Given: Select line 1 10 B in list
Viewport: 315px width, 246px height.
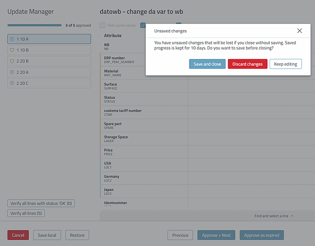Looking at the screenshot, I should coord(49,50).
